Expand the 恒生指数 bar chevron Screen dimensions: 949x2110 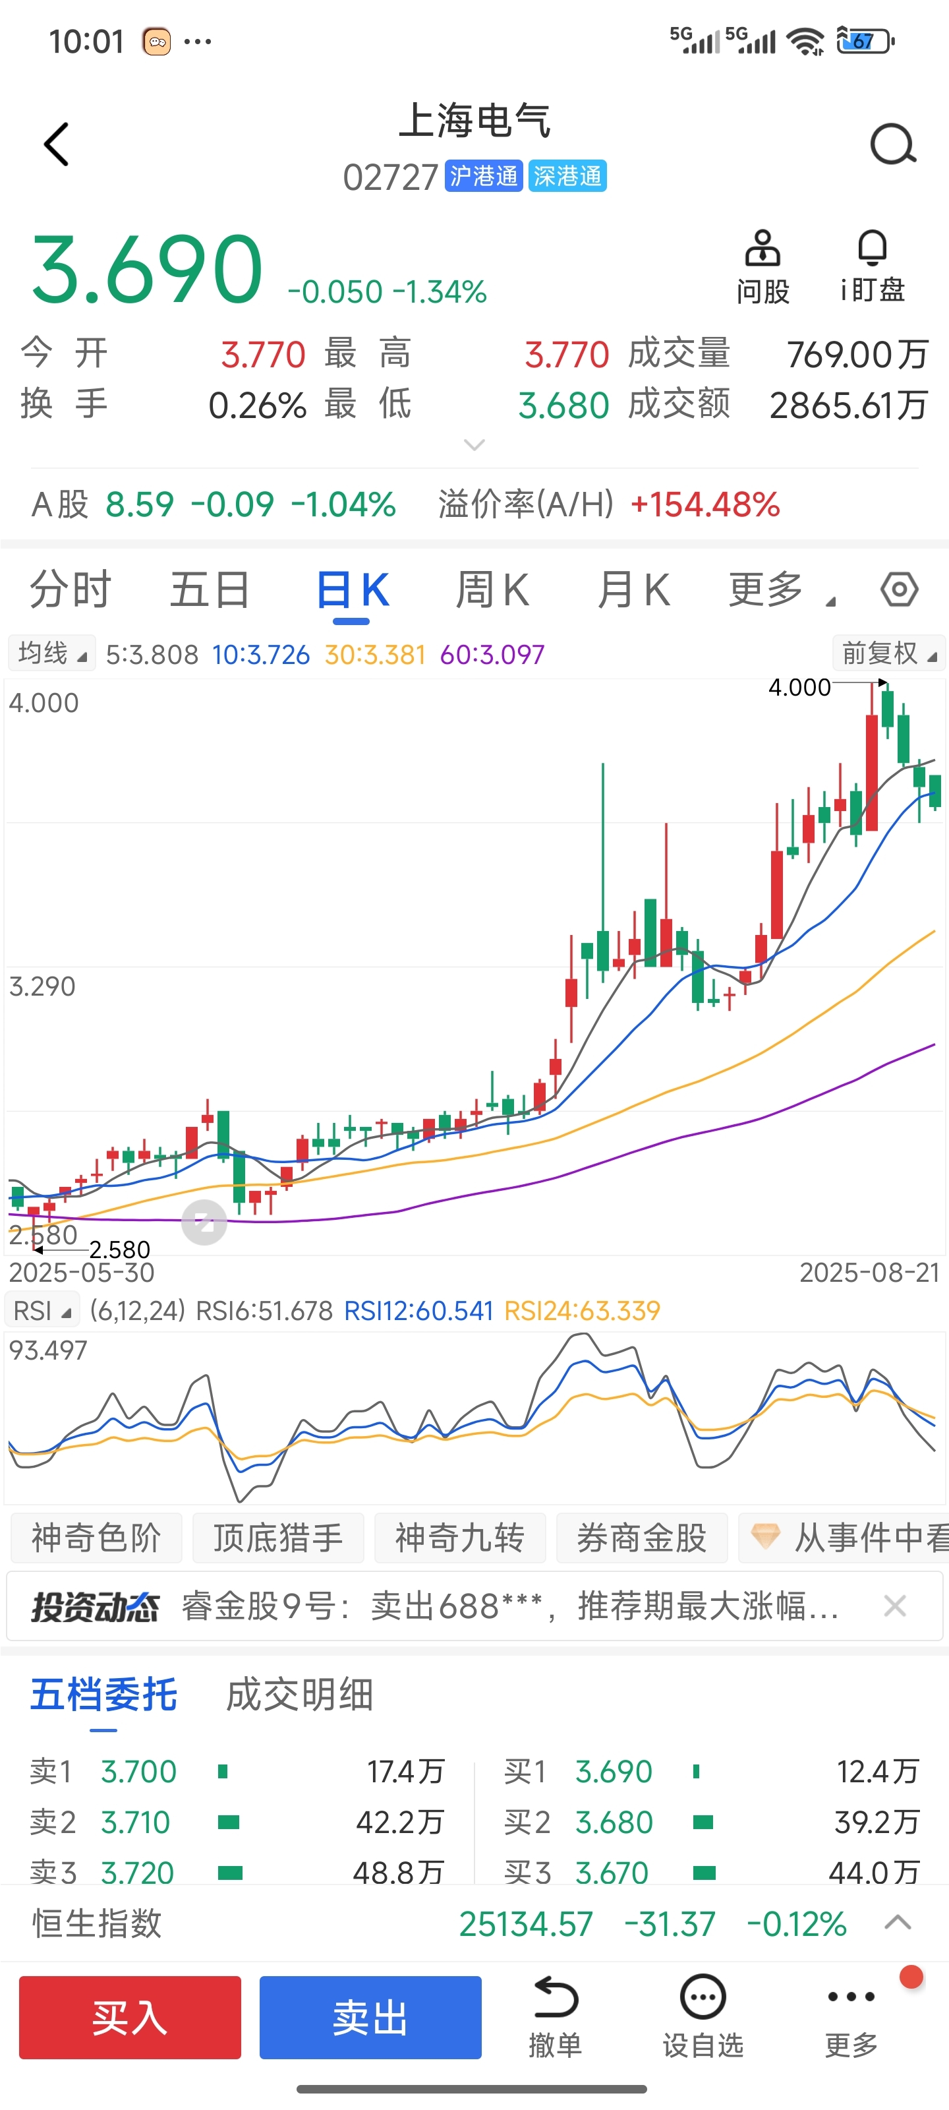[x=898, y=1923]
